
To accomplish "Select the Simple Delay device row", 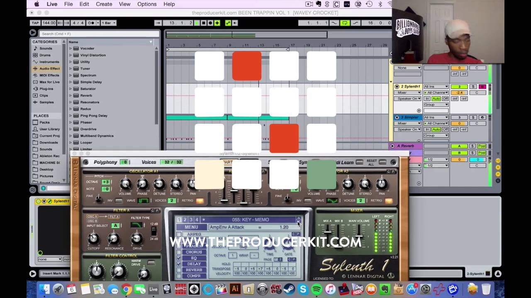I will [x=111, y=82].
